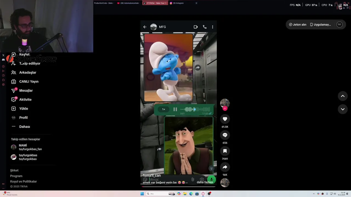Pause the playing TikTok video
Viewport: 351px width, 197px height.
pos(179,103)
